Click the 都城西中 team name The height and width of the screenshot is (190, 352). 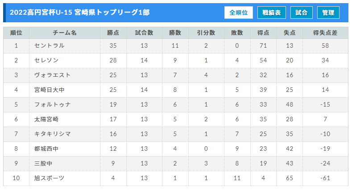(x=46, y=149)
